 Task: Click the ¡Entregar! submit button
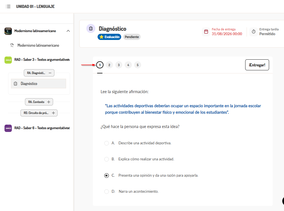pyautogui.click(x=257, y=65)
